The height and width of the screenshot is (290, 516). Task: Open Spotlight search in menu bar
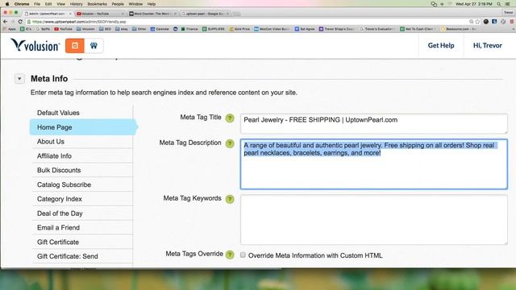(499, 4)
